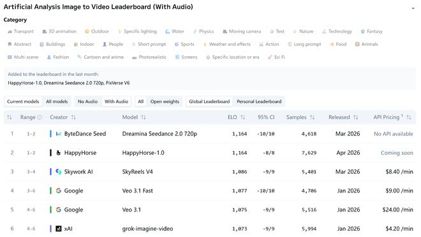Open the Global Leaderboard tab

tap(209, 101)
